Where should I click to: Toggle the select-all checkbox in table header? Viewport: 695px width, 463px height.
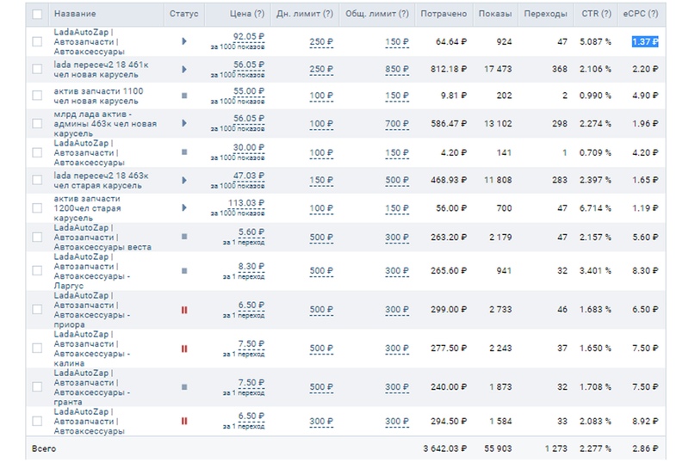tap(37, 15)
